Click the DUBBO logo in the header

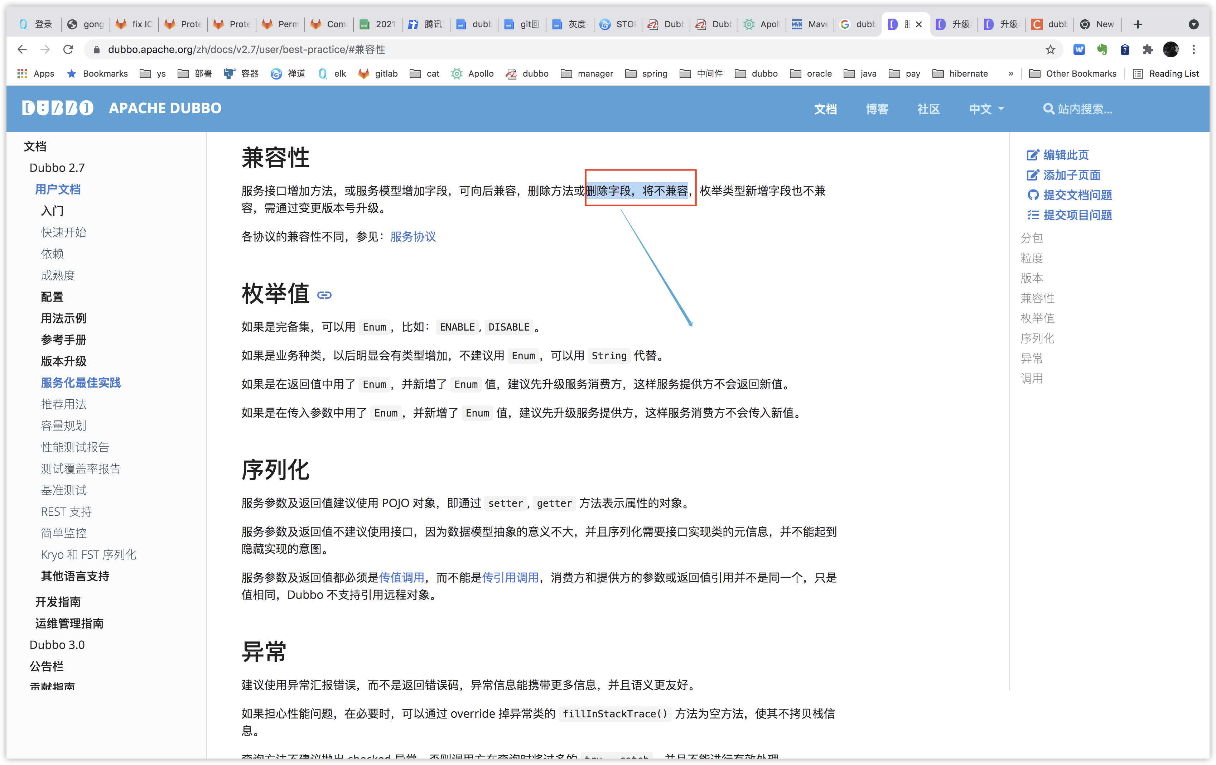pos(58,108)
